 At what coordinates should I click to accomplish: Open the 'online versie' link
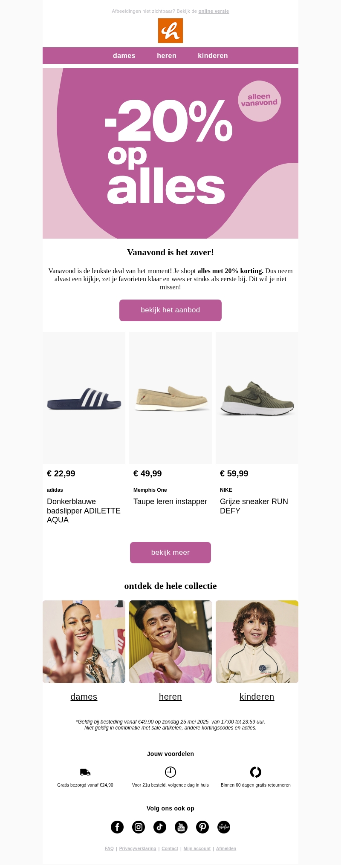(214, 12)
